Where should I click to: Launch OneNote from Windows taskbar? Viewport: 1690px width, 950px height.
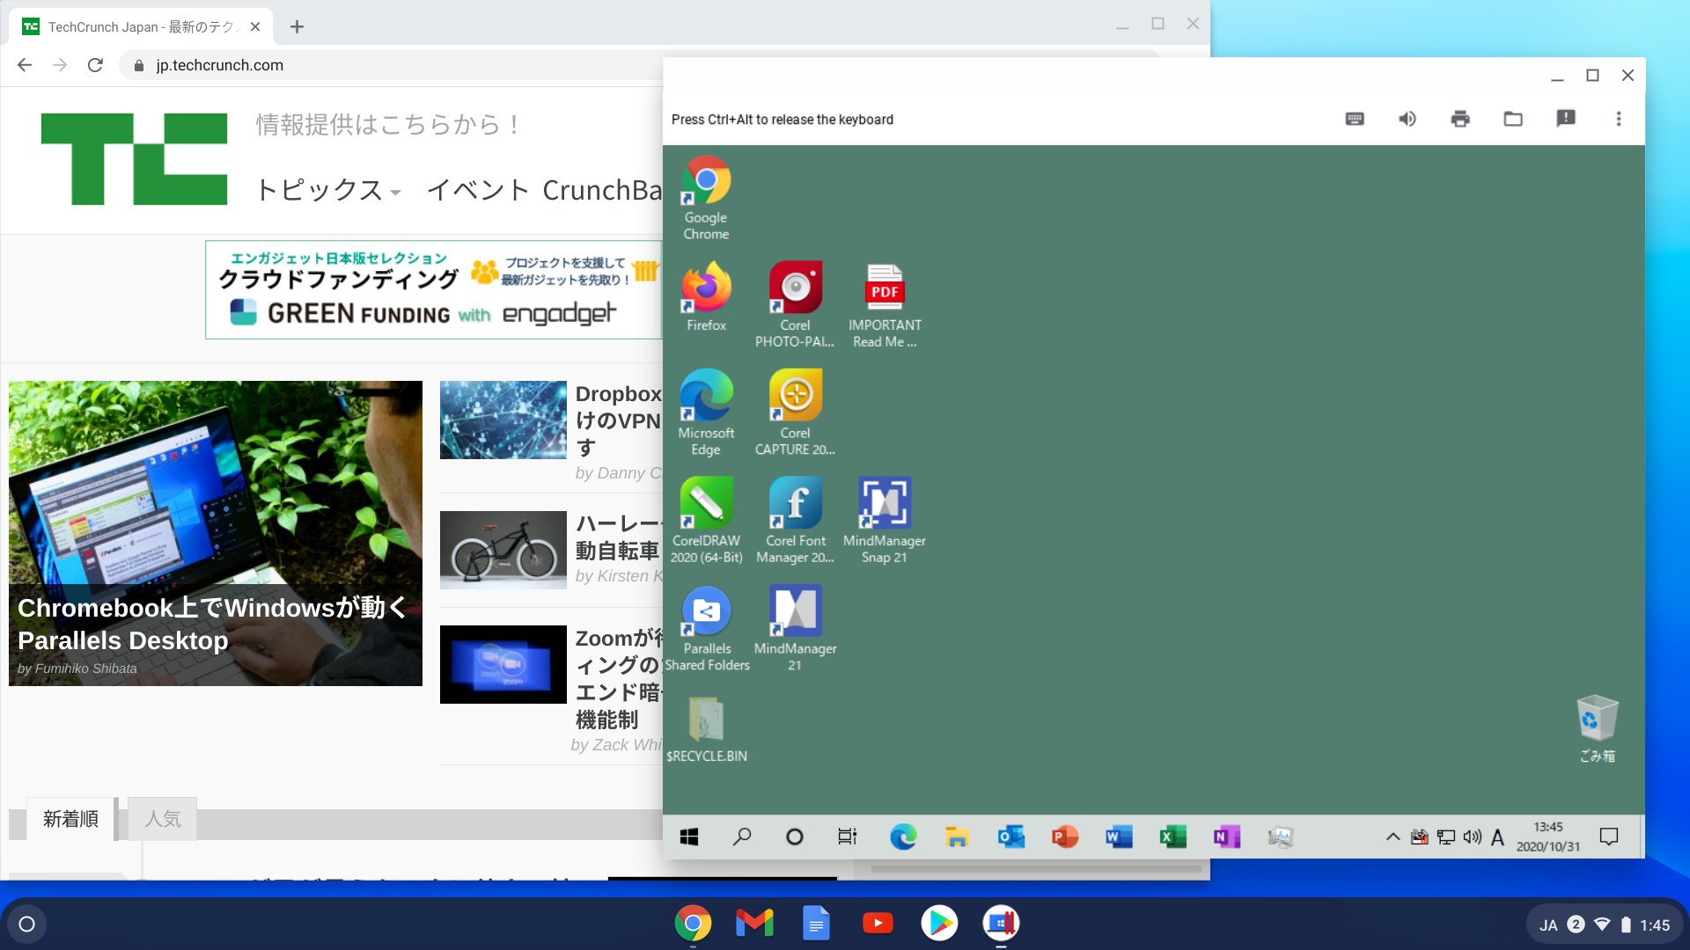point(1227,837)
